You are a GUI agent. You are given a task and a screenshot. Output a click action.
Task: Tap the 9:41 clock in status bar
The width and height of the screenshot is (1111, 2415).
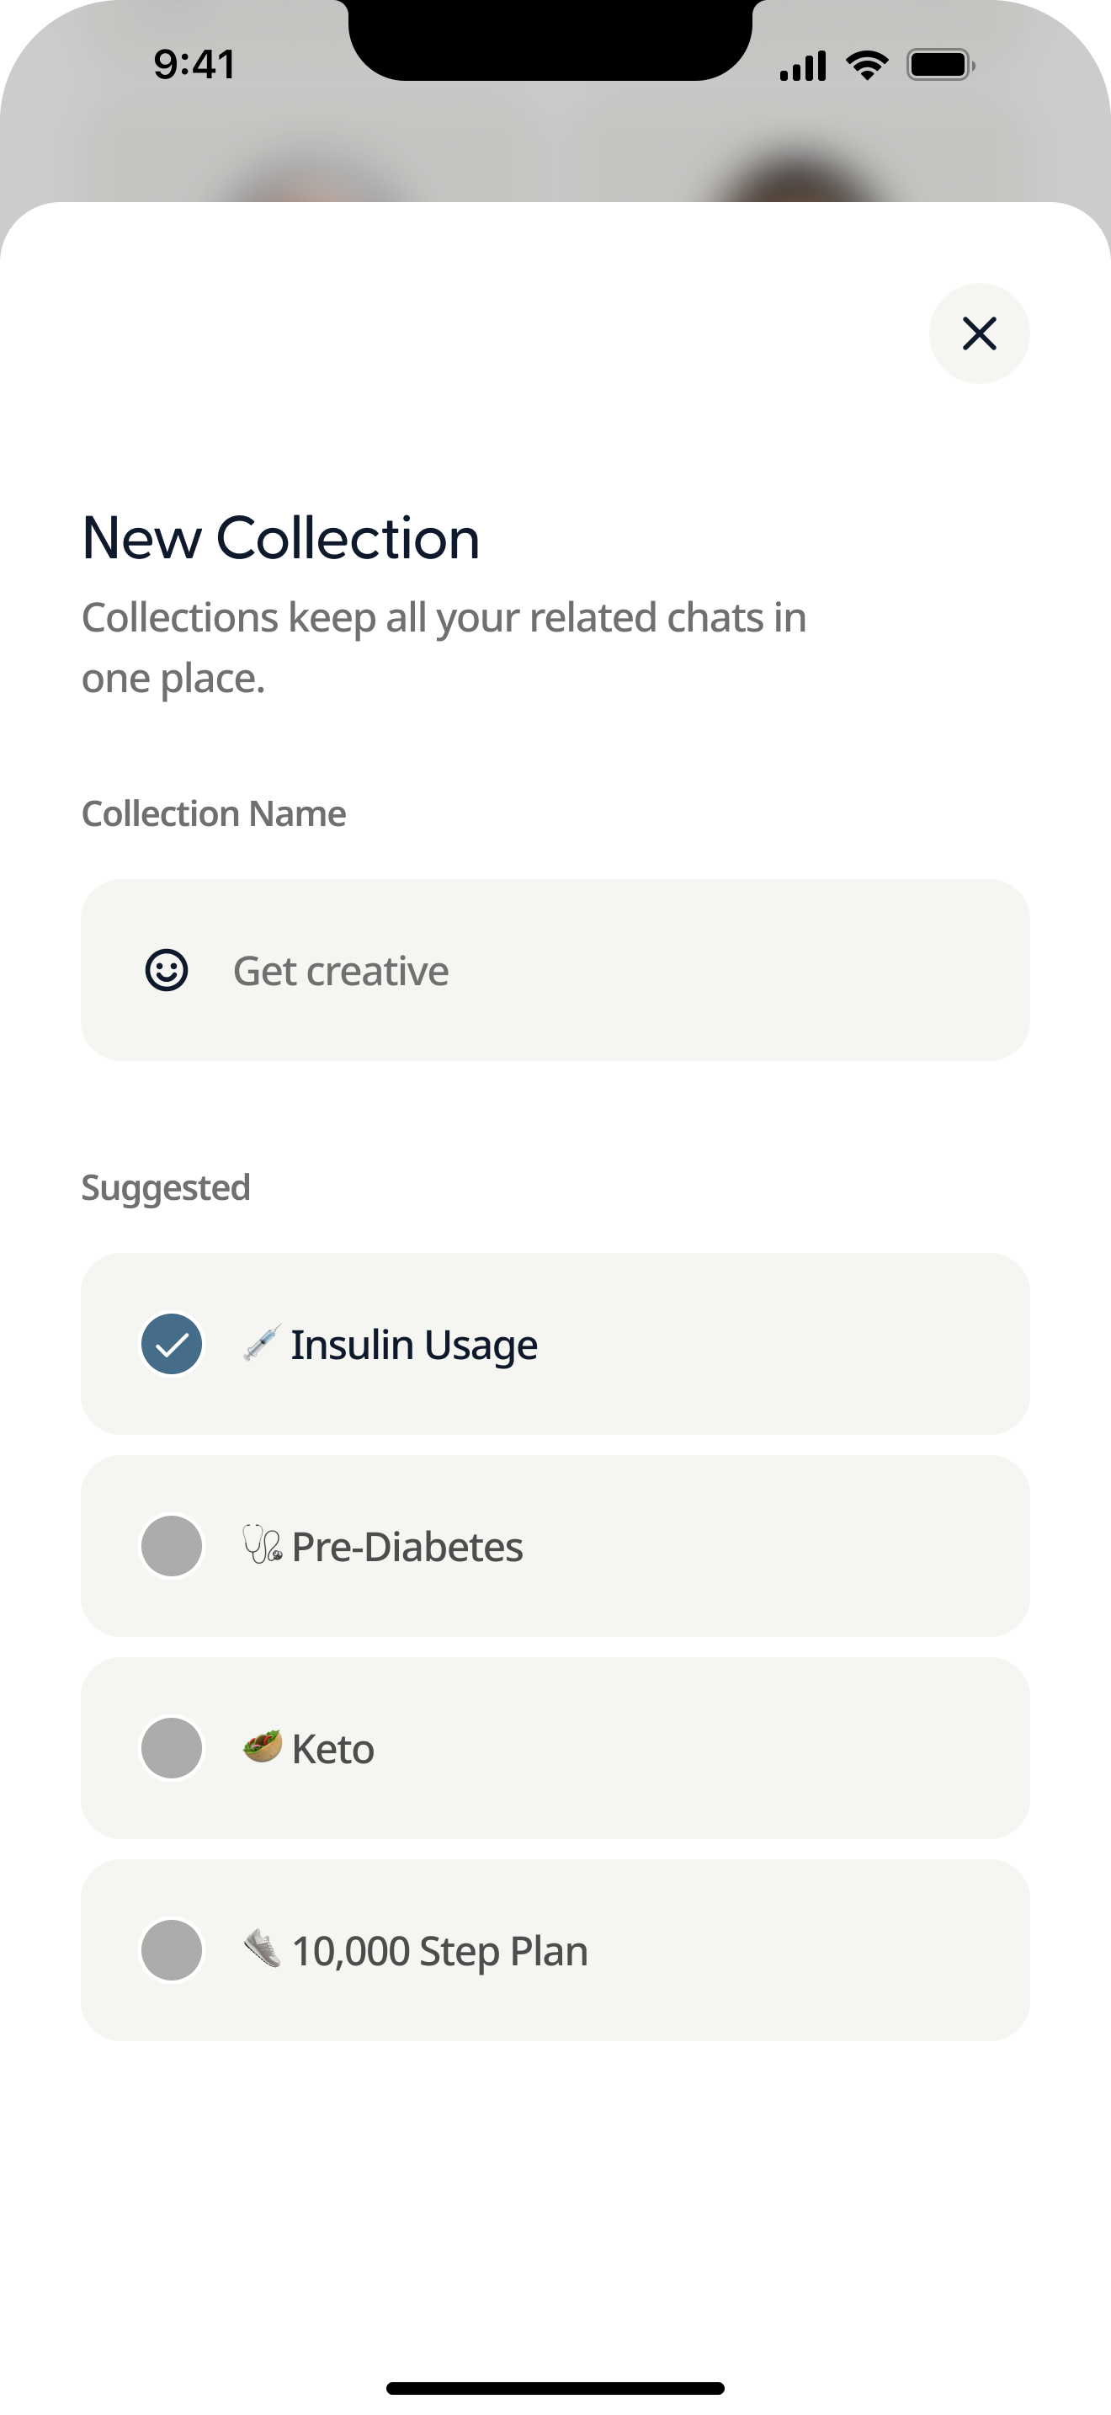(x=195, y=65)
